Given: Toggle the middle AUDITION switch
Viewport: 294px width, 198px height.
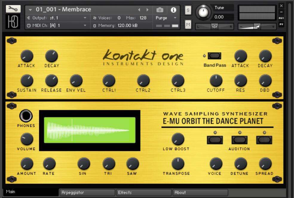Looking at the screenshot, I should click(239, 140).
